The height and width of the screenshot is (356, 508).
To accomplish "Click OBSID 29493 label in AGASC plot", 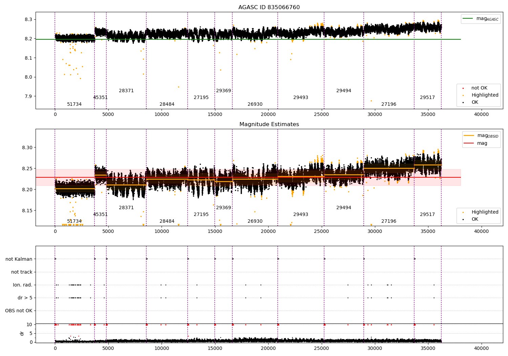I will (x=301, y=98).
